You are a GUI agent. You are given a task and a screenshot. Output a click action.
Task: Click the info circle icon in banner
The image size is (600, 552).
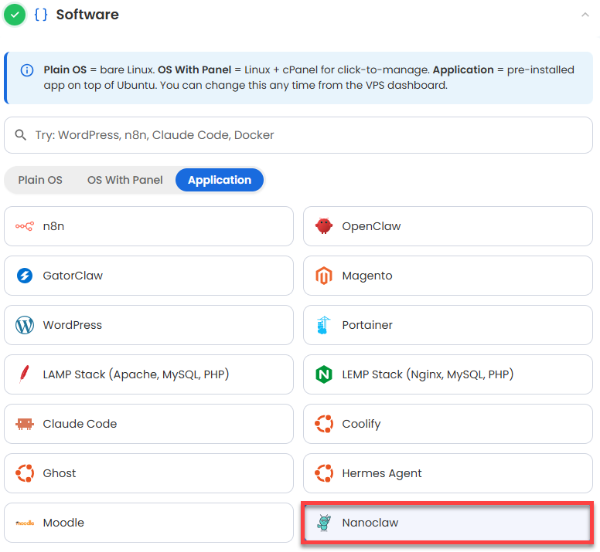tap(27, 70)
